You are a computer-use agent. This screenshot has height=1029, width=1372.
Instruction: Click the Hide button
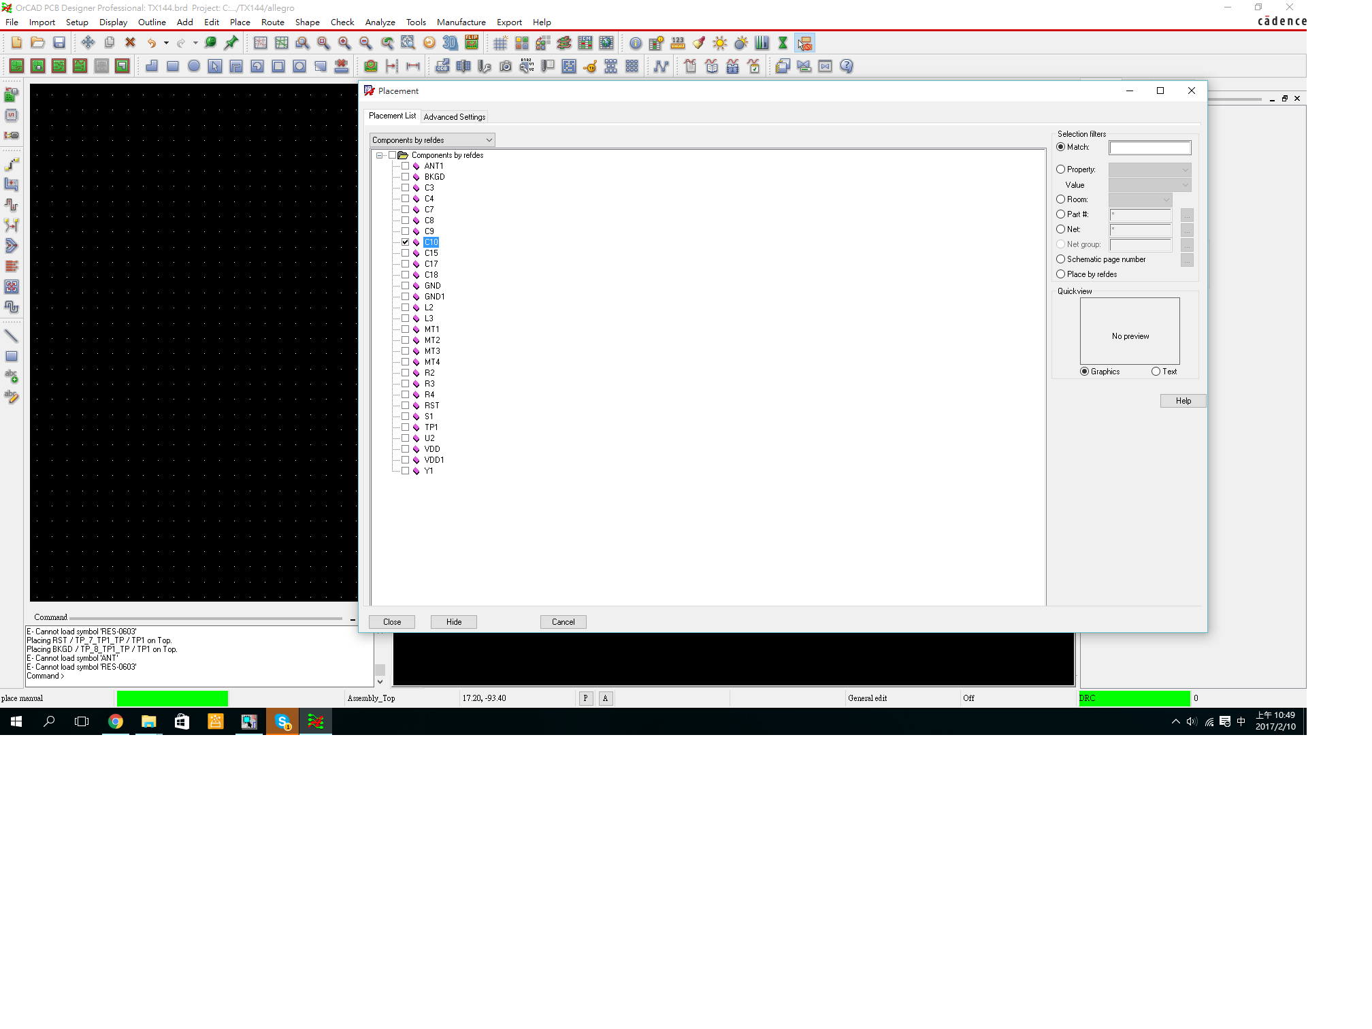coord(453,622)
